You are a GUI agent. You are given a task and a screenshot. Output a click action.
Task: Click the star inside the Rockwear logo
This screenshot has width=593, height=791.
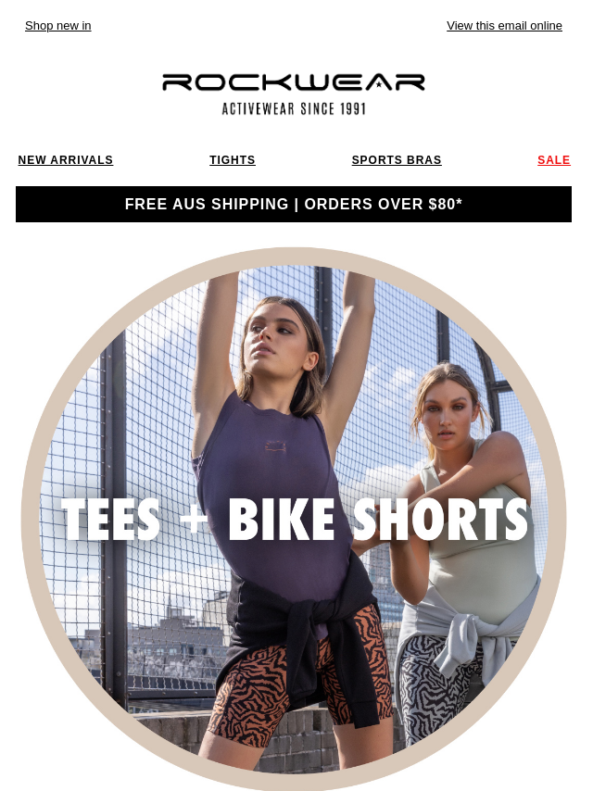379,85
